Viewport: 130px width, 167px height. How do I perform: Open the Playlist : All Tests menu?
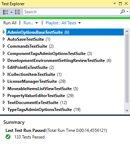pyautogui.click(x=63, y=23)
